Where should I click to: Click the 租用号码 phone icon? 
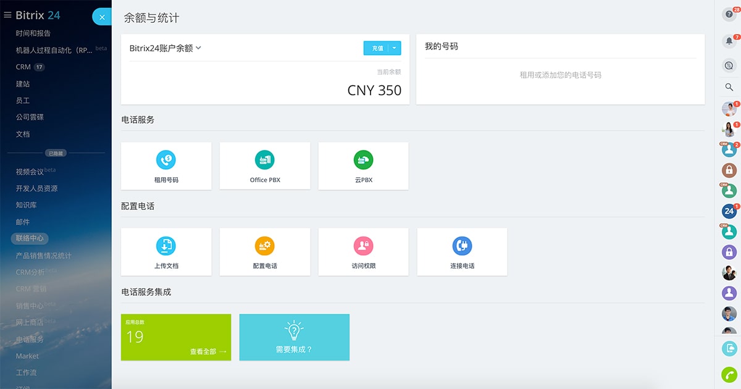166,160
